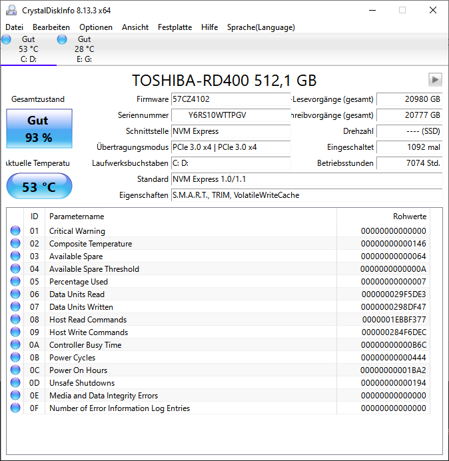
Task: Click status orb in Available Spare Threshold row
Action: [x=15, y=268]
